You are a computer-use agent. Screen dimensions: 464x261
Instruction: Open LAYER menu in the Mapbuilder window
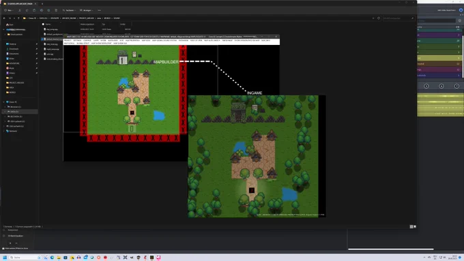tap(96, 40)
